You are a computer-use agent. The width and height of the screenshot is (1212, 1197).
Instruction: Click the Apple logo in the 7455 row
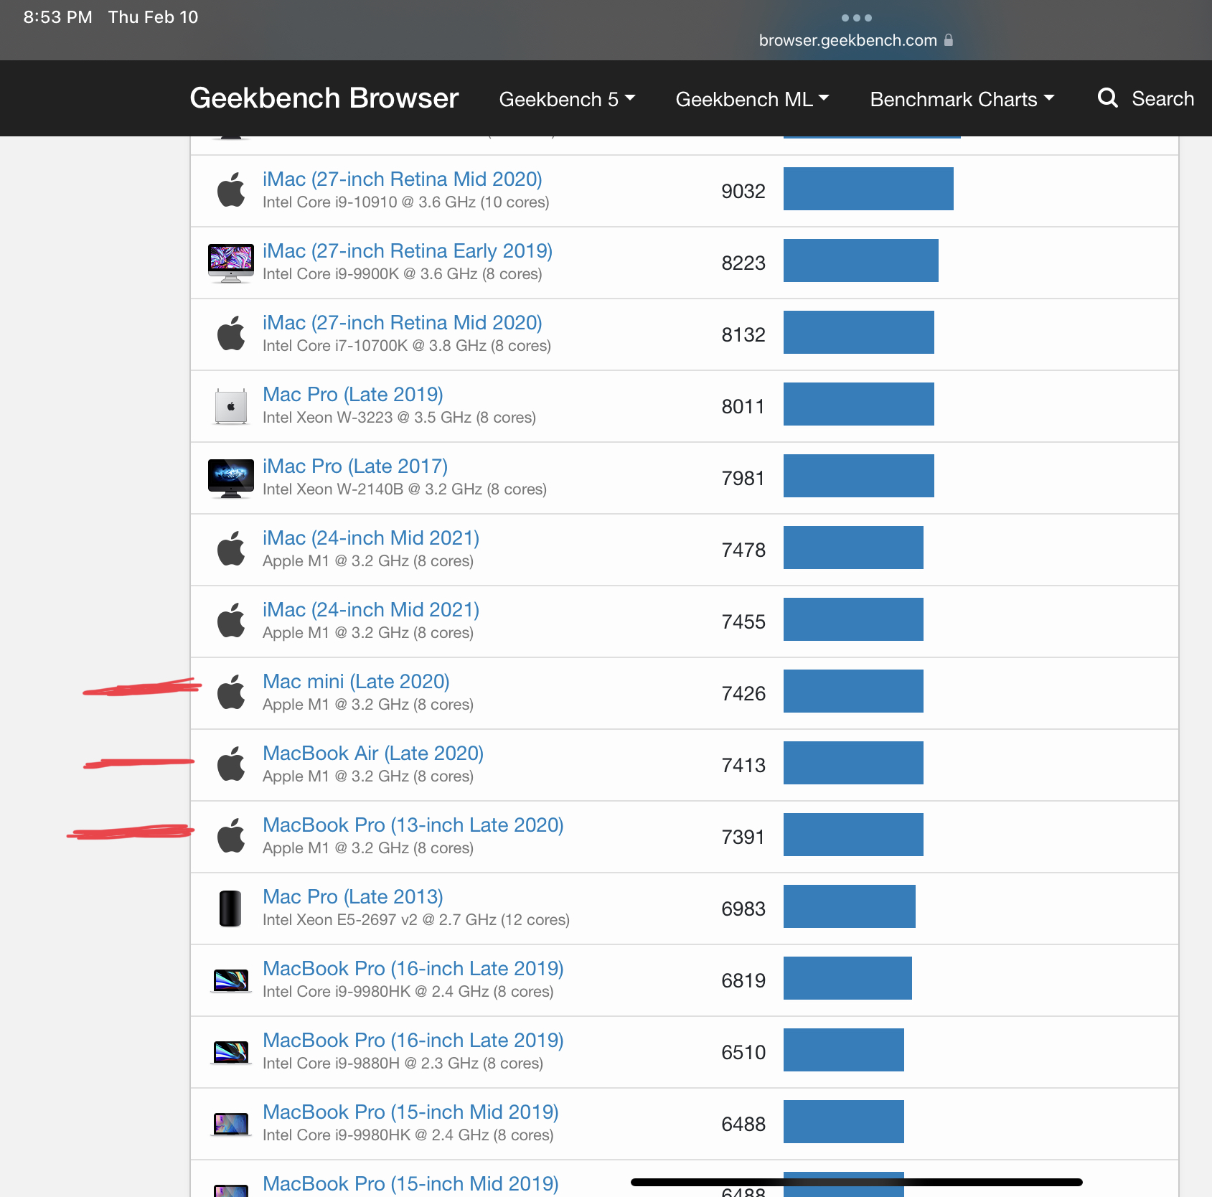click(231, 621)
